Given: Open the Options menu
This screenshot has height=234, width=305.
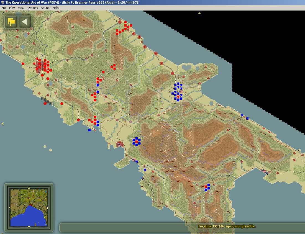Looking at the screenshot, I should coord(32,8).
